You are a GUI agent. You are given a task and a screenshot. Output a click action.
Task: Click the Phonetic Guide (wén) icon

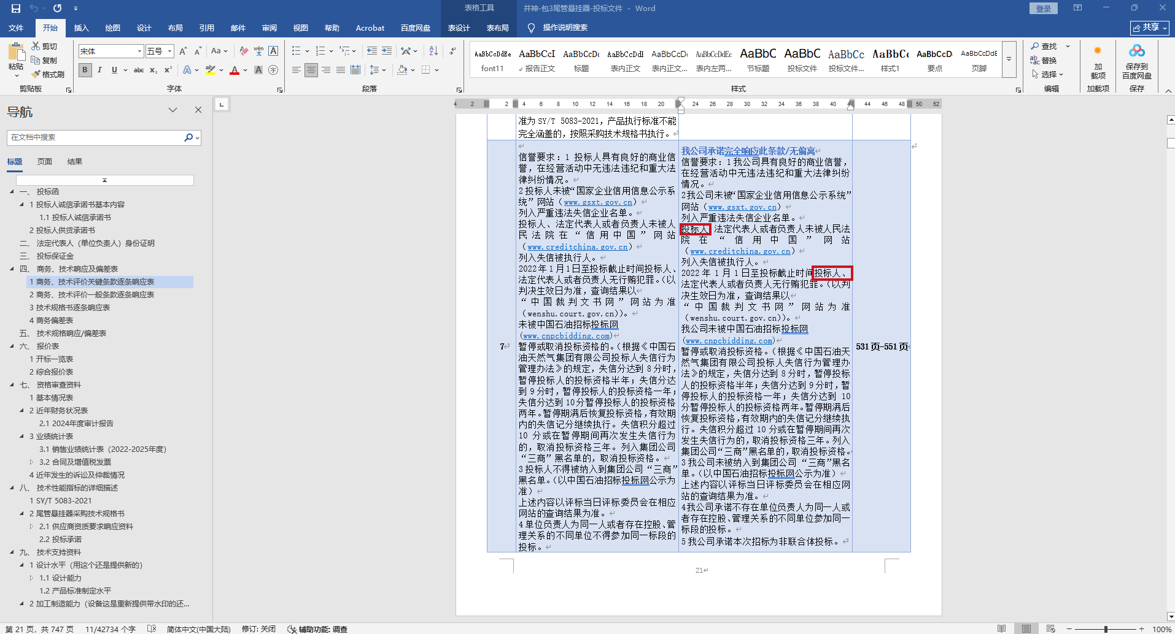point(258,51)
